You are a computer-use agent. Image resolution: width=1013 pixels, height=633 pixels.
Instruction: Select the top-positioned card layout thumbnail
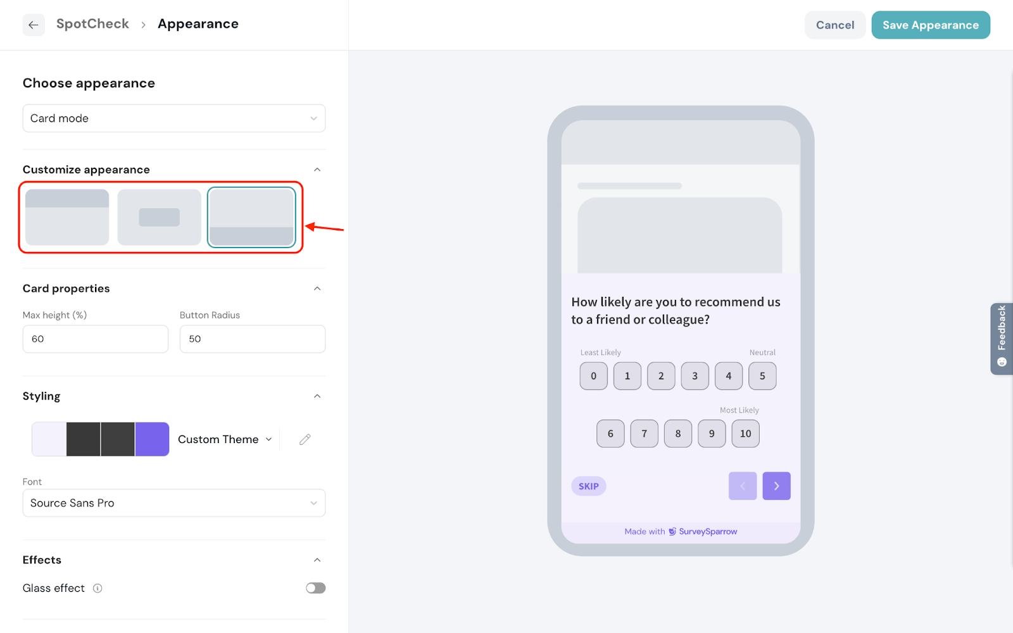click(x=67, y=217)
